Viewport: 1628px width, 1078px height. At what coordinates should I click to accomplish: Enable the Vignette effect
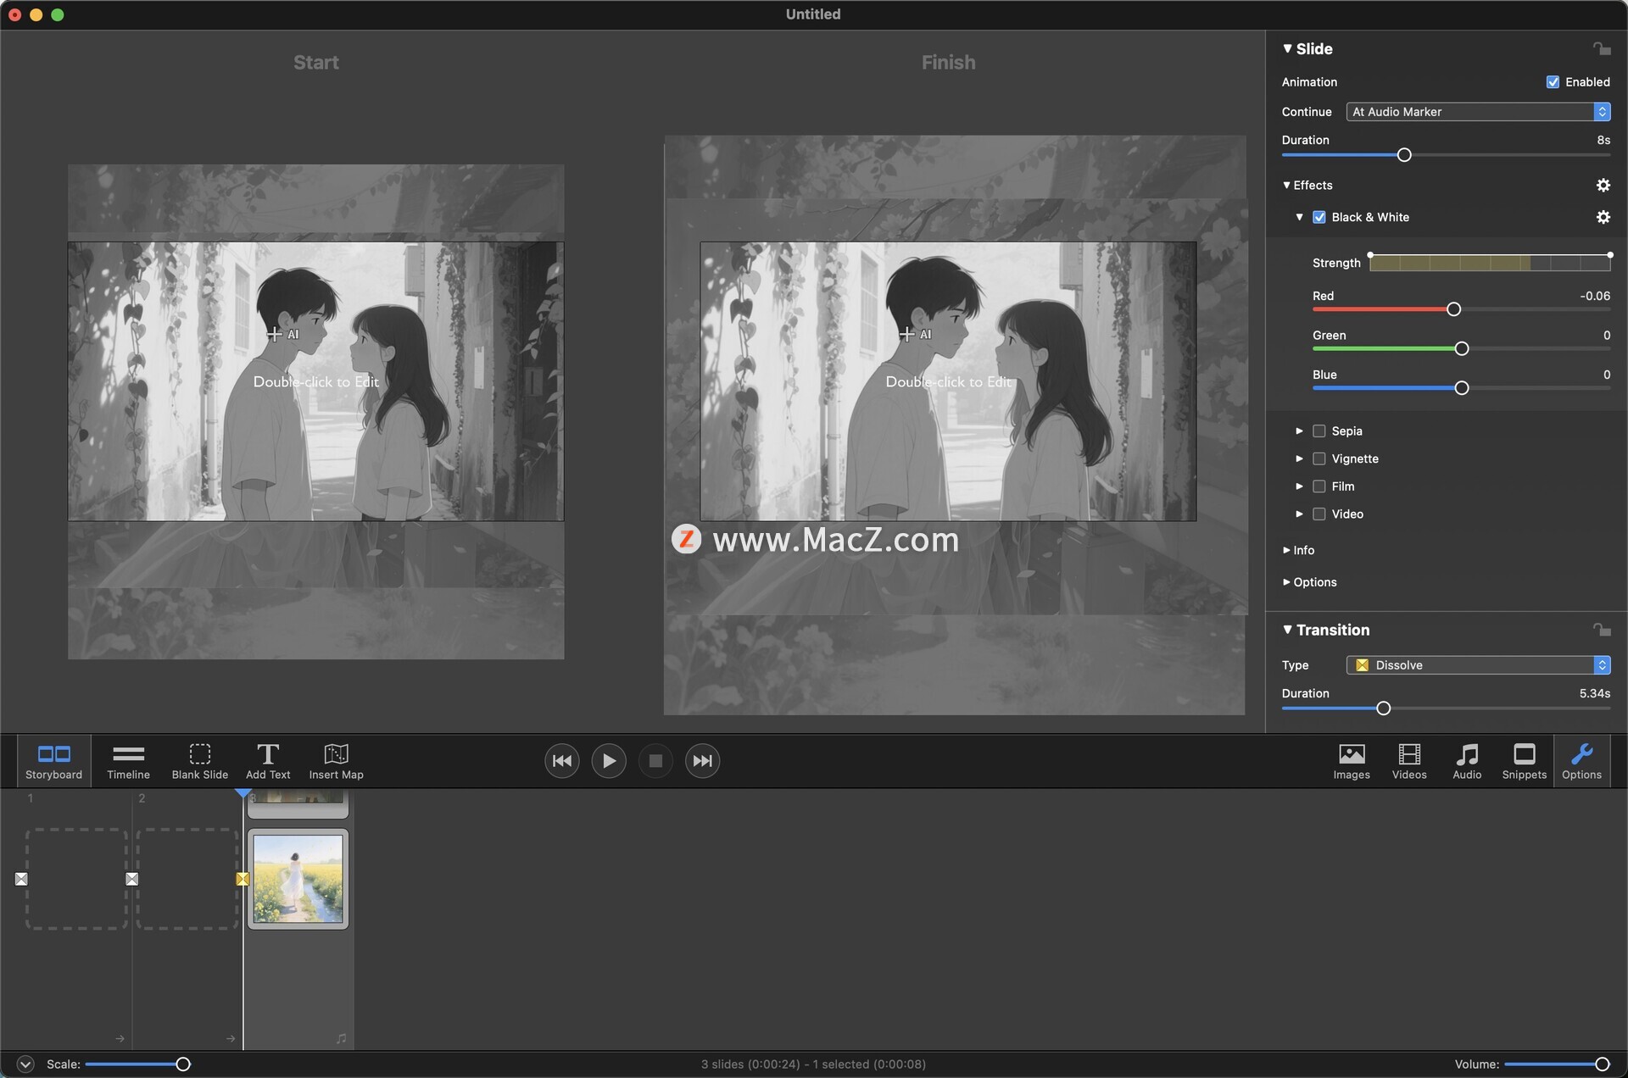1319,458
